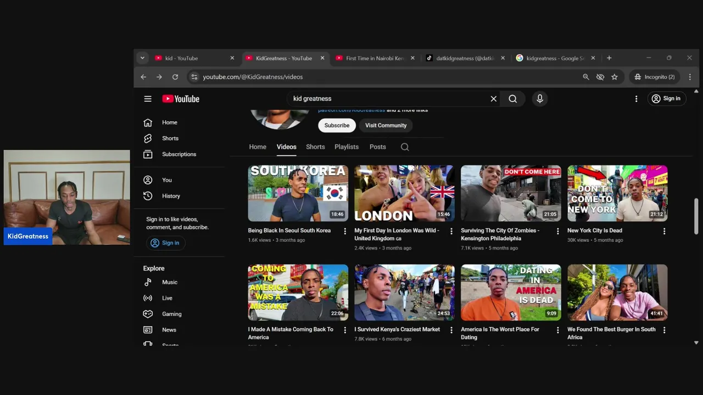Viewport: 703px width, 395px height.
Task: Click the third-party cookies eye icon
Action: [x=600, y=77]
